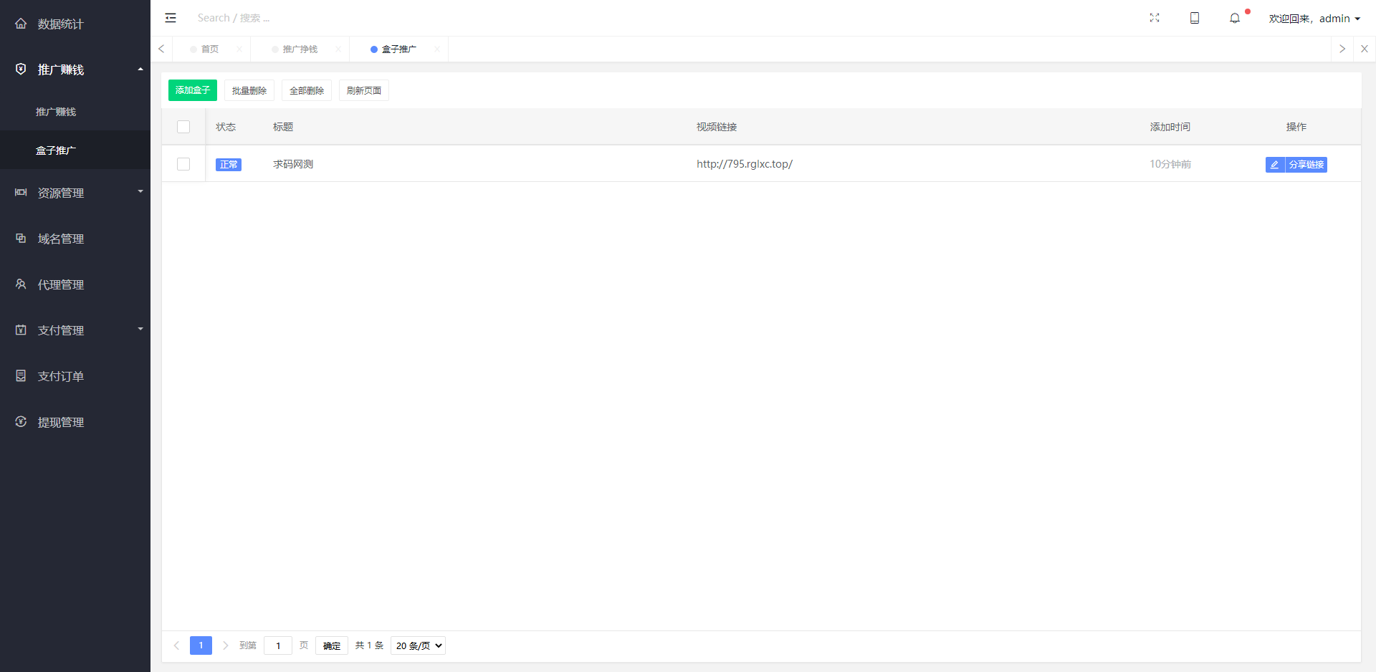Click the 数据统计 home icon
Screen dimensions: 1376x672
(21, 24)
